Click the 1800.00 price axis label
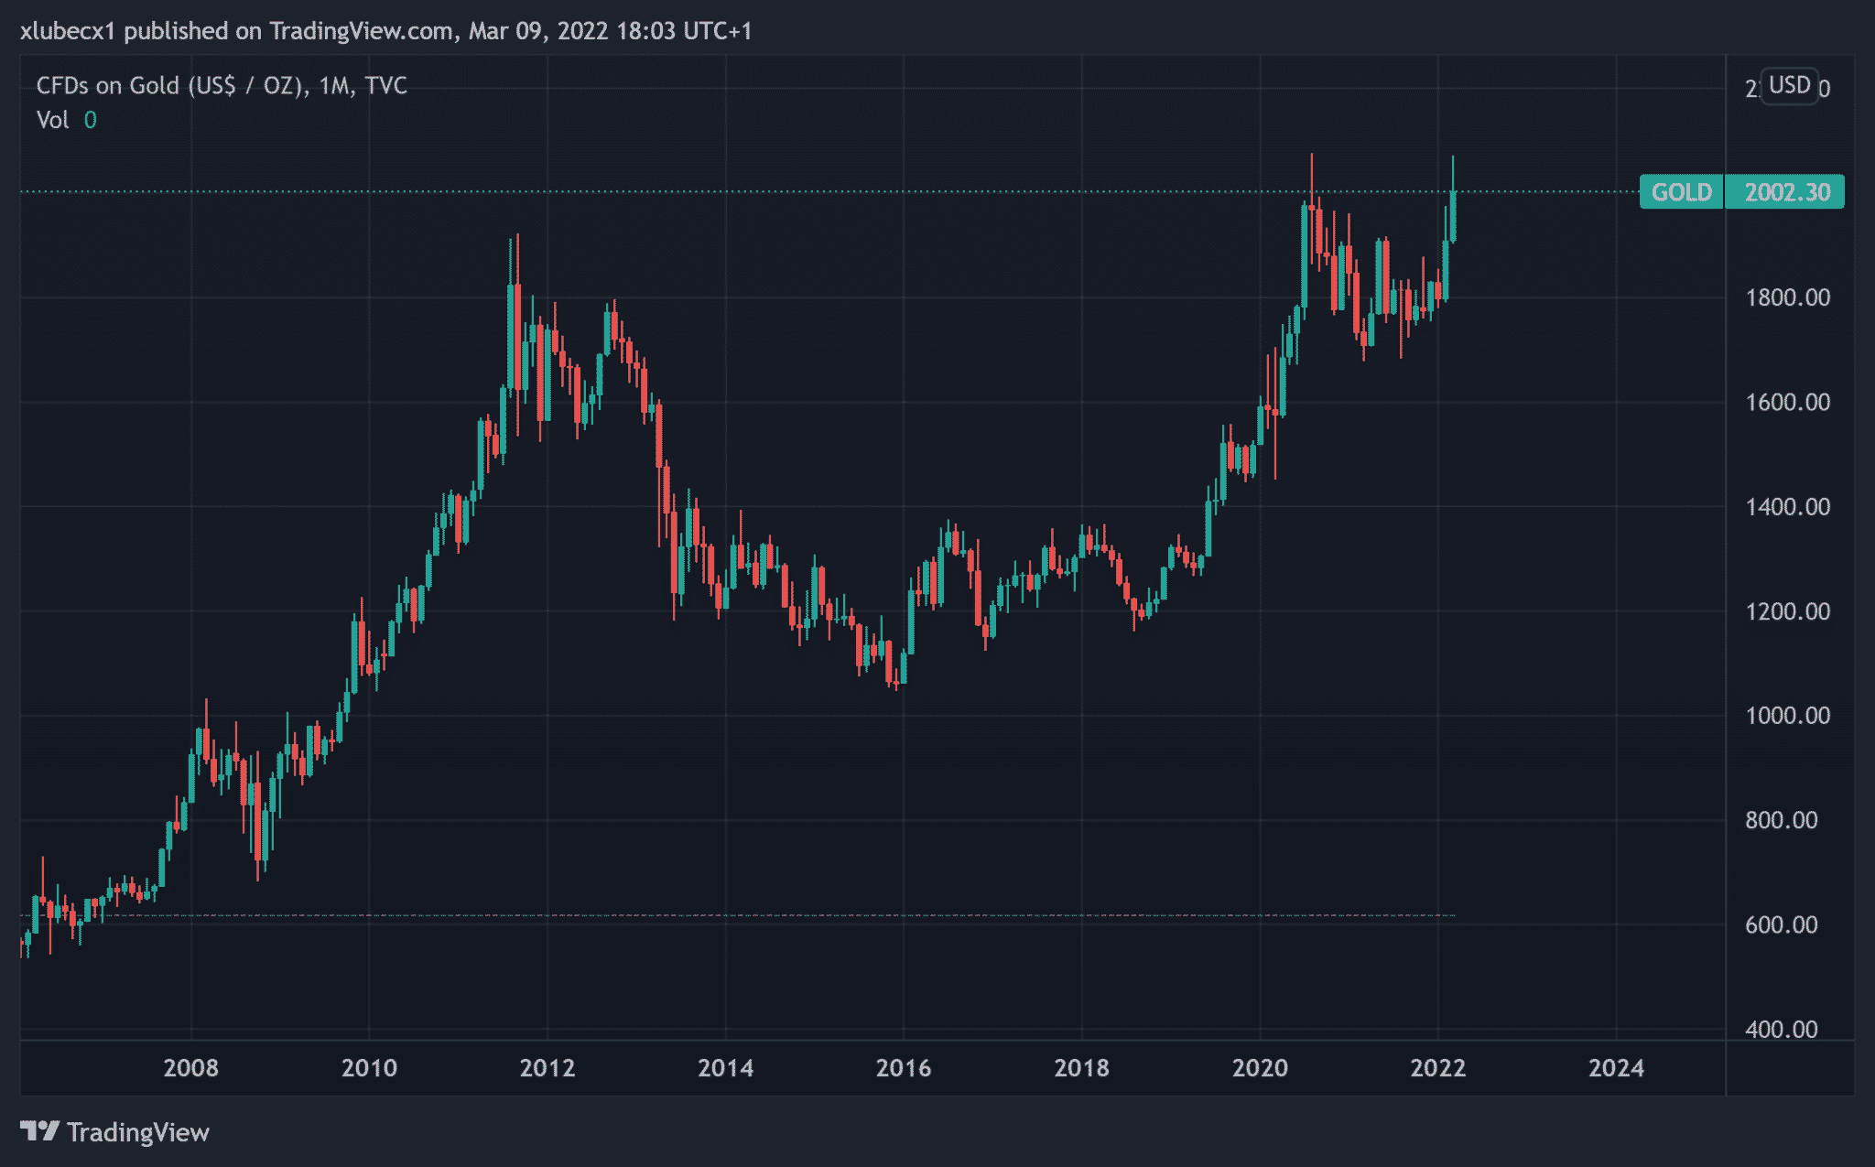 pyautogui.click(x=1787, y=297)
